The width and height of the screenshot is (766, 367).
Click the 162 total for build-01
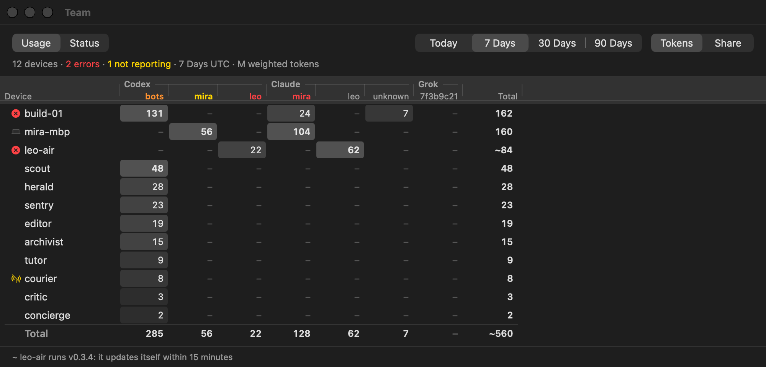click(x=504, y=114)
